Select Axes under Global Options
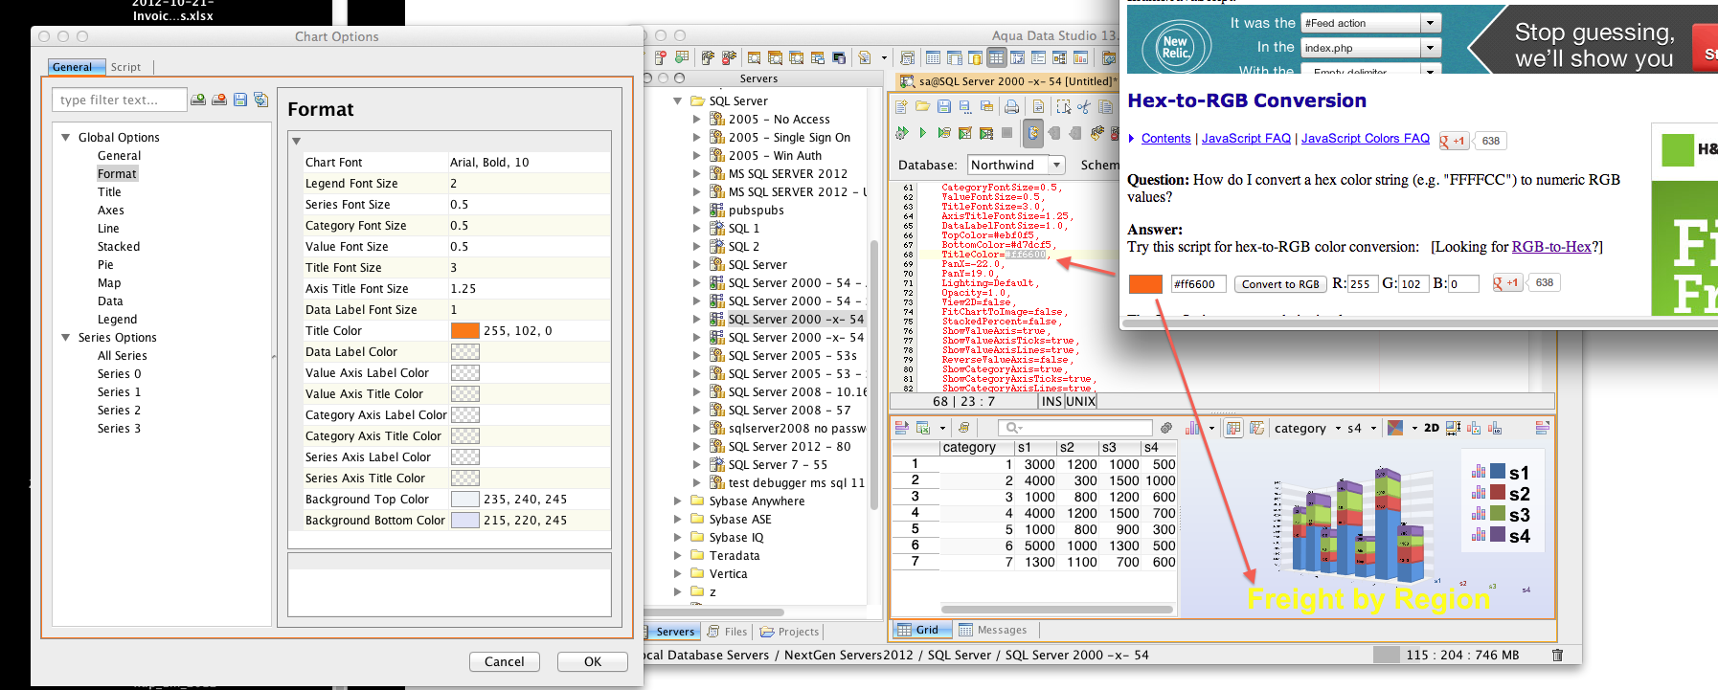 tap(111, 210)
